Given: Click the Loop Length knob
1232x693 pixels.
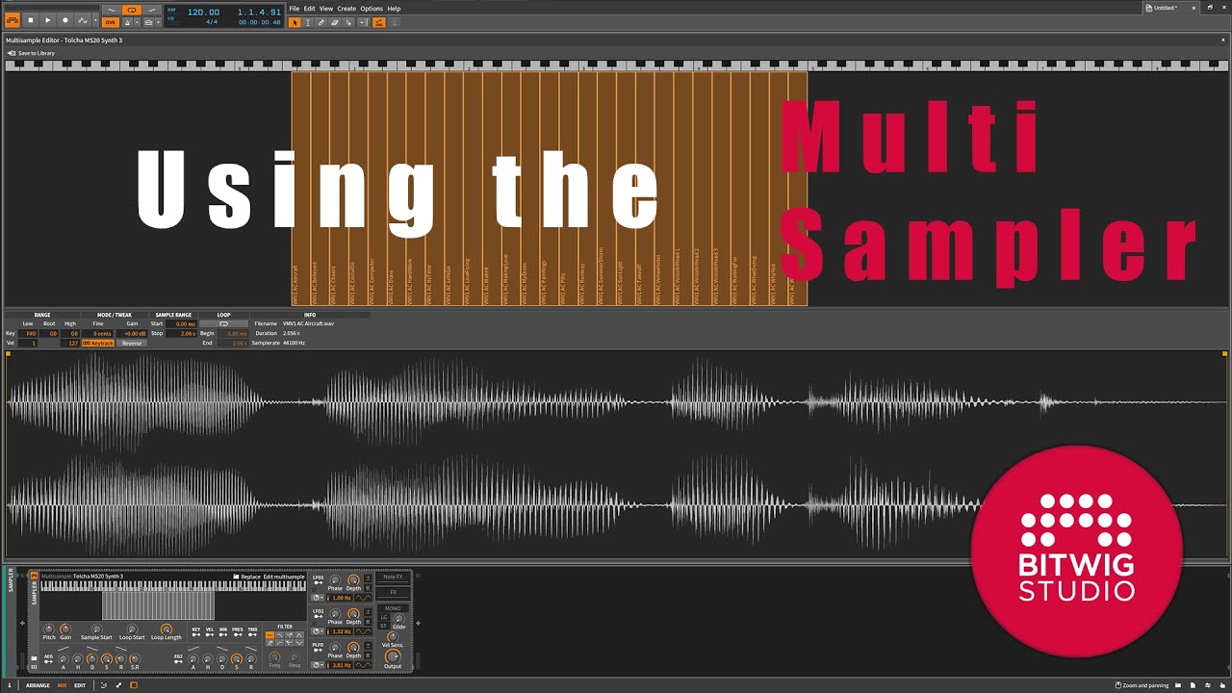Looking at the screenshot, I should coord(166,629).
